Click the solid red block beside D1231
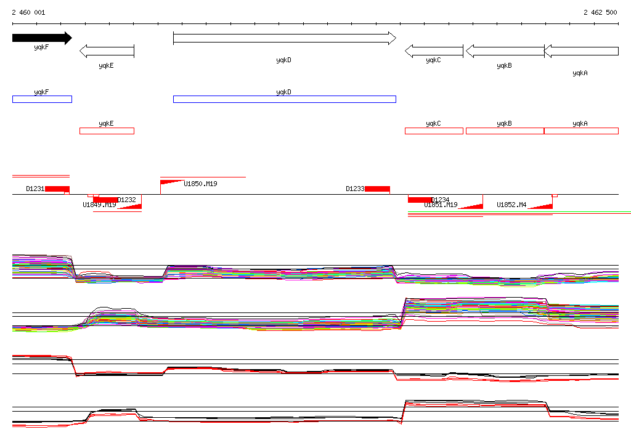This screenshot has width=631, height=440. click(57, 189)
